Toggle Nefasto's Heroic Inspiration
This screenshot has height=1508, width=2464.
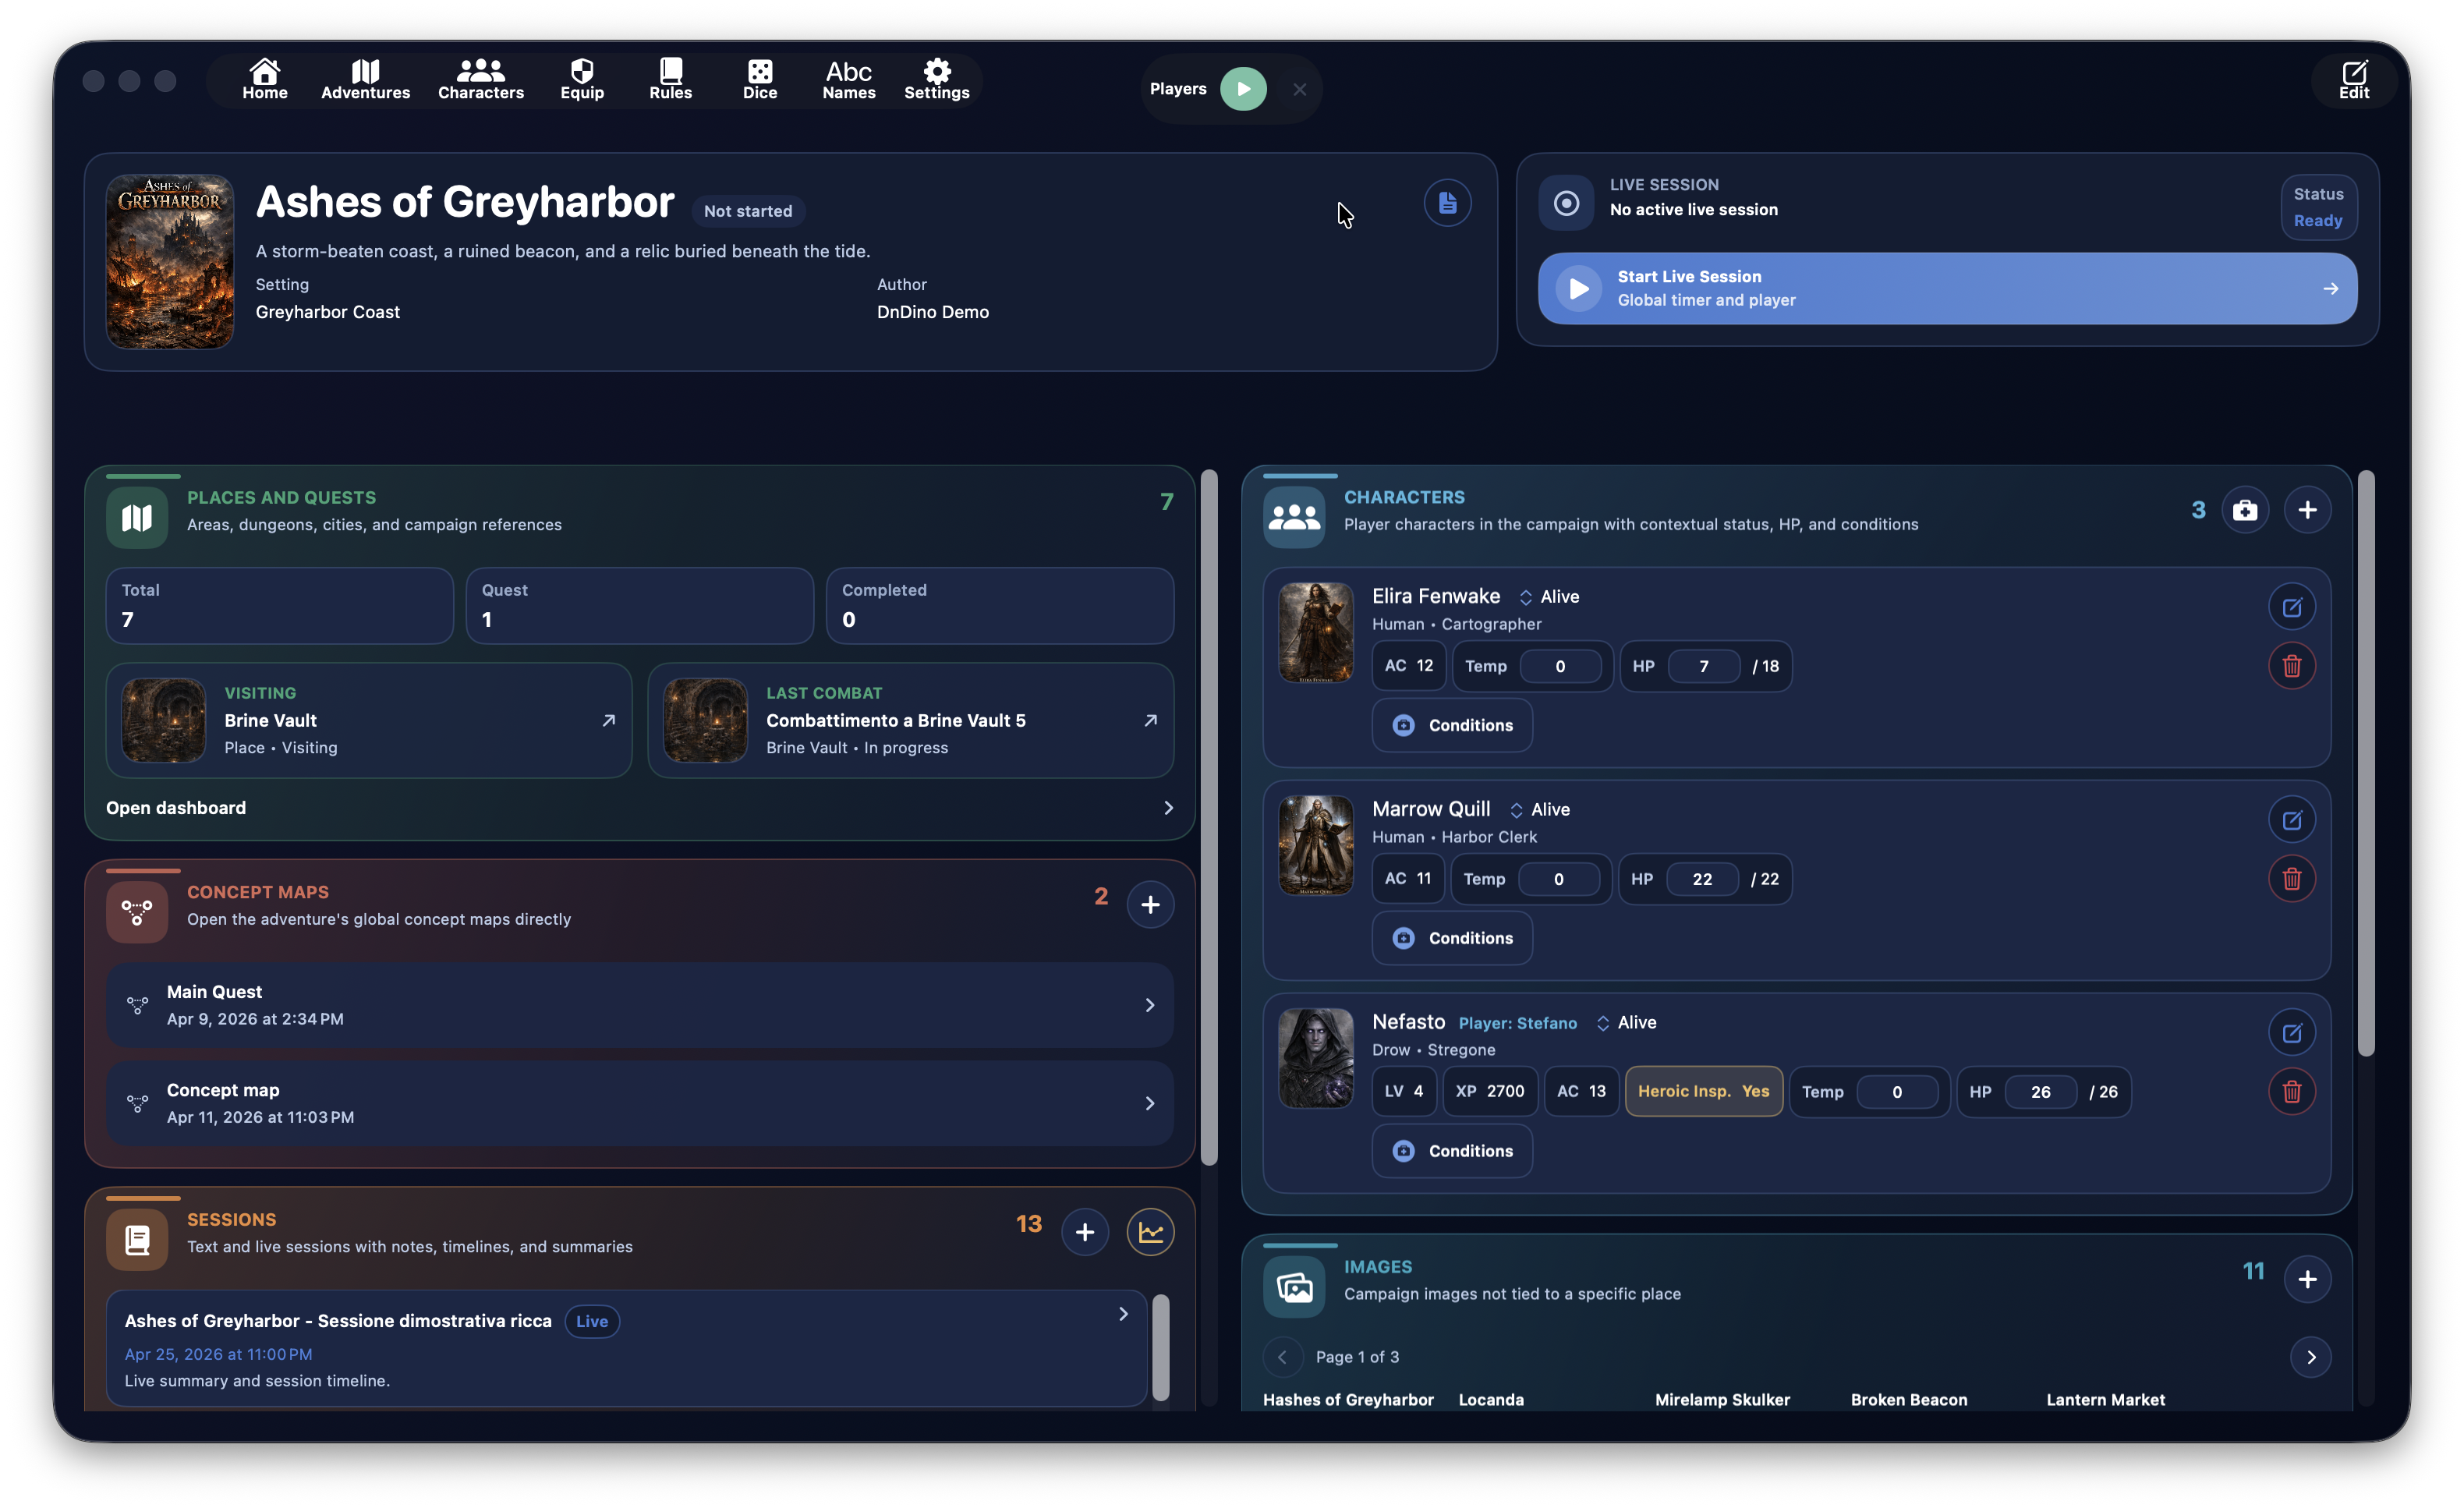click(x=1703, y=1091)
